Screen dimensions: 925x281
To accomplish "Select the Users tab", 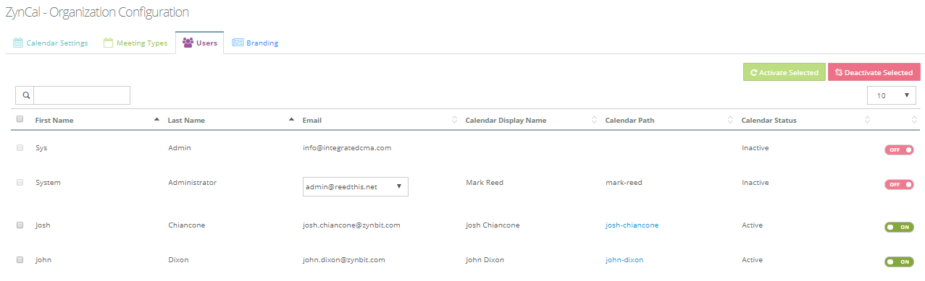I will click(x=199, y=43).
